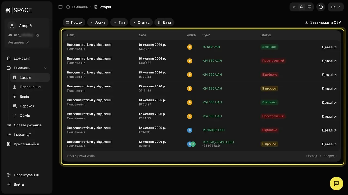Open Деталі for the 17:17:36 transaction
The width and height of the screenshot is (348, 195).
[329, 130]
